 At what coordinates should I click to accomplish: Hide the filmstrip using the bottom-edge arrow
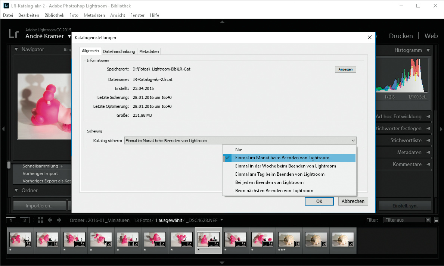pos(222,263)
